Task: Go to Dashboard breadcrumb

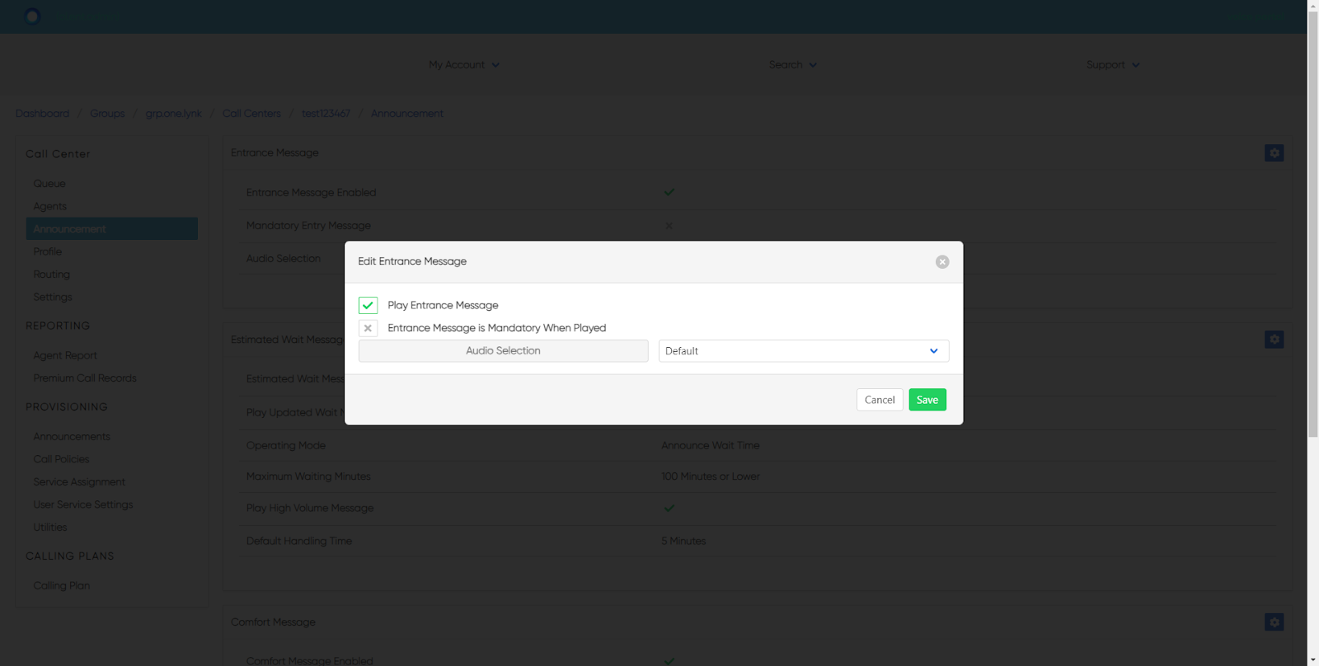Action: click(42, 113)
